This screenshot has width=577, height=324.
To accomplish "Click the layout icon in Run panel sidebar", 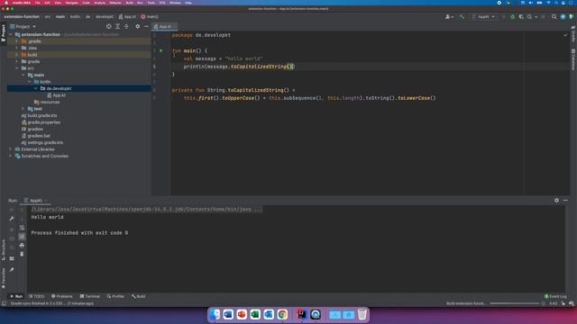I will pos(12,258).
